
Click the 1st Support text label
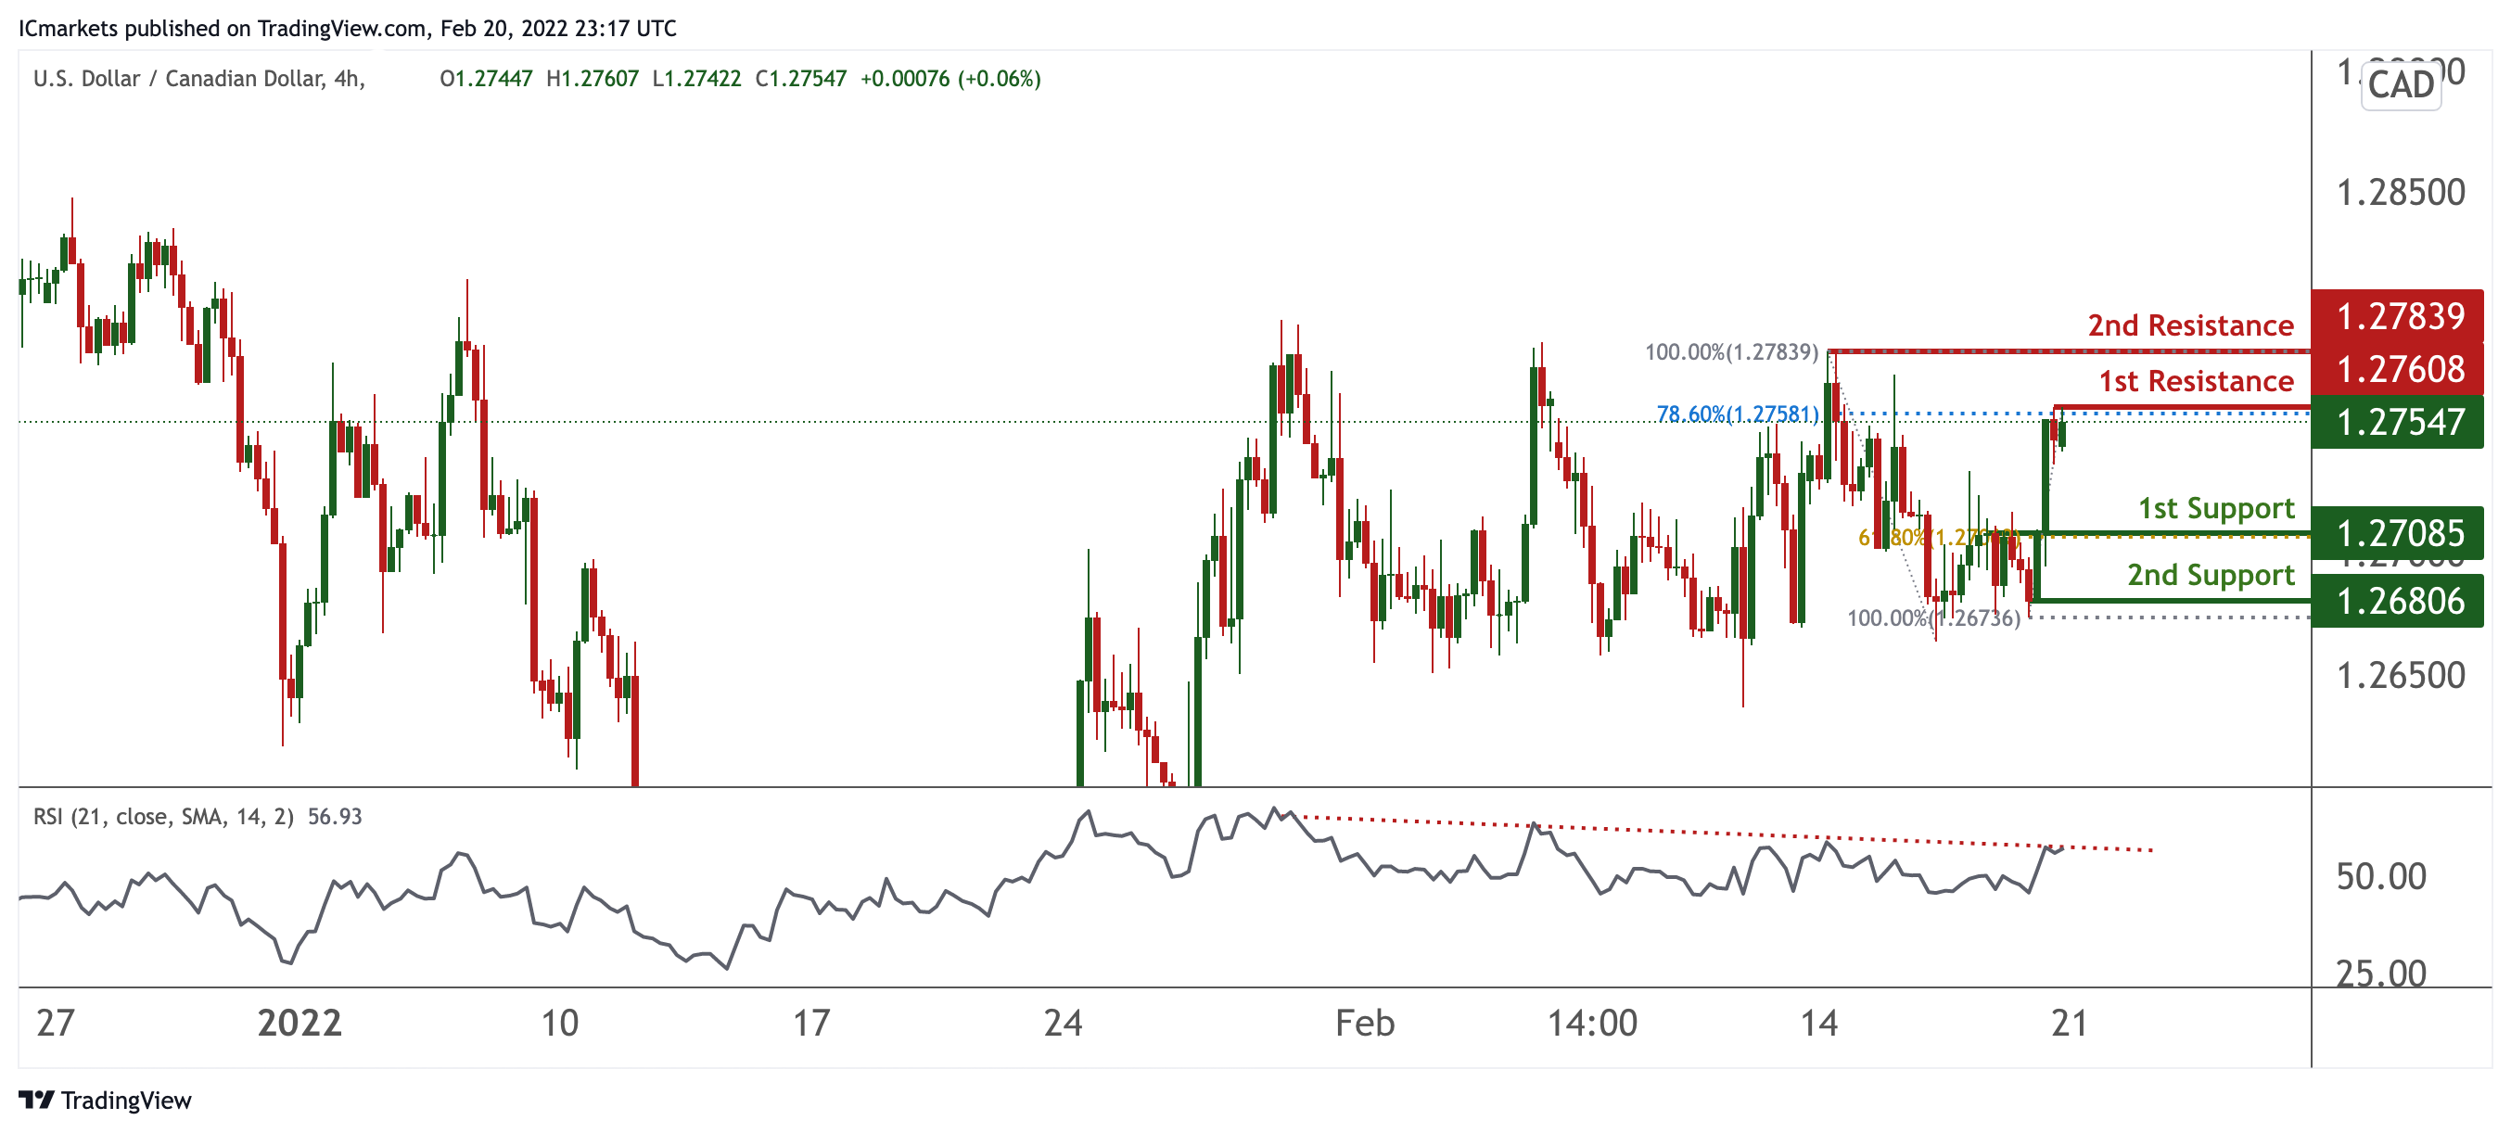2215,508
